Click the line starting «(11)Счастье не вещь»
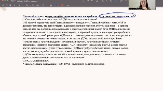Screen dimensions: 163x91 [74, 54]
